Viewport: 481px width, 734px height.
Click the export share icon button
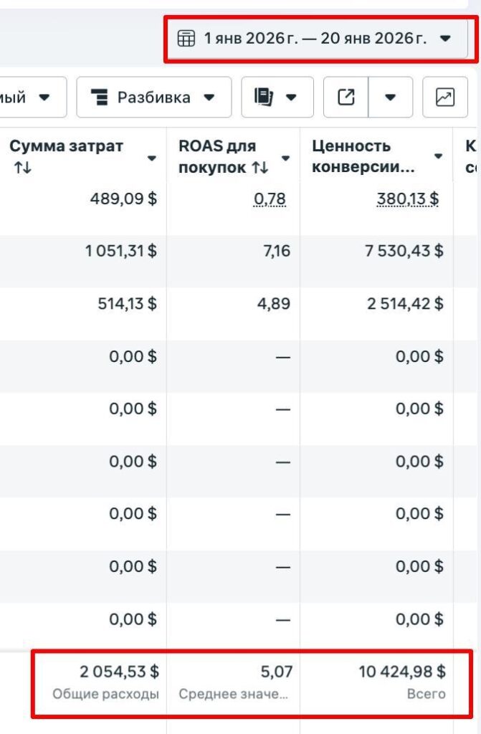346,97
